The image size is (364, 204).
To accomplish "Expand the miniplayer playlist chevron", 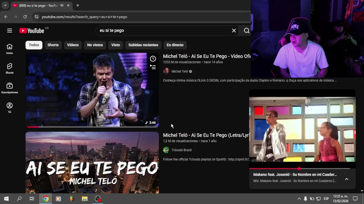I will pos(347,179).
